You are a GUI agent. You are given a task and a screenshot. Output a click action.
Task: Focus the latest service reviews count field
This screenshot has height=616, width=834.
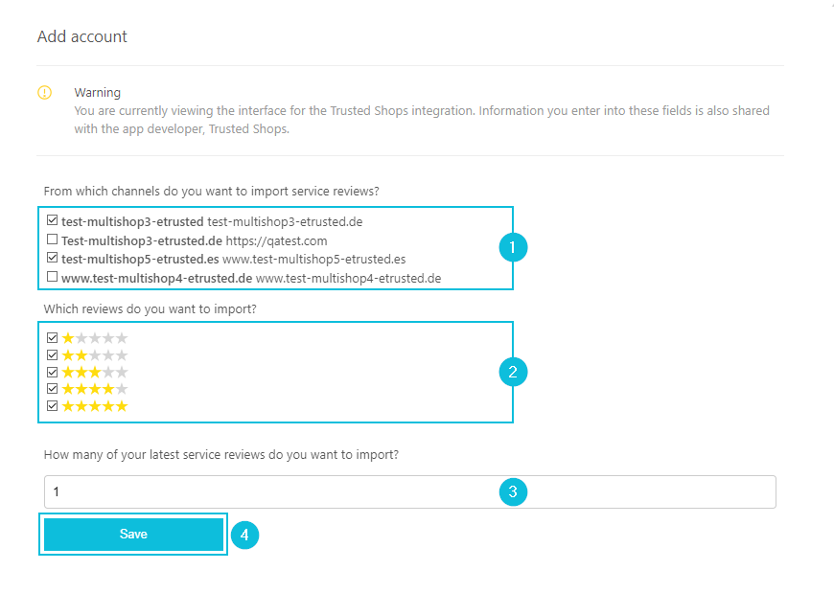point(410,491)
